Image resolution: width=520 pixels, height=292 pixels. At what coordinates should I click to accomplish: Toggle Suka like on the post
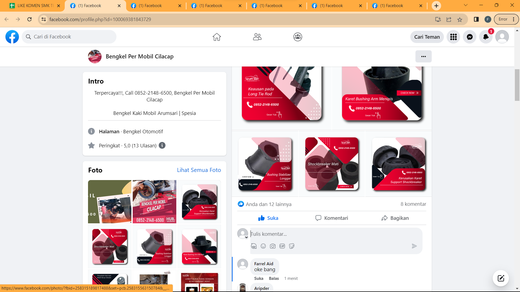pos(268,218)
